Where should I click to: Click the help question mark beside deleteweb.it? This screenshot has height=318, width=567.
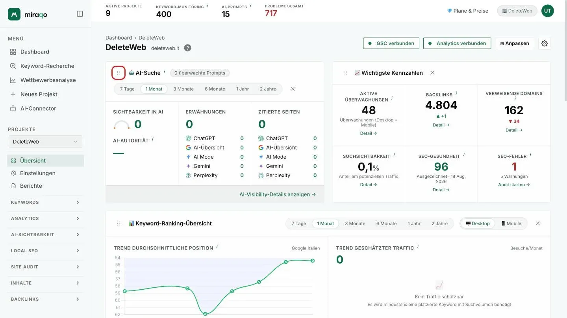188,48
